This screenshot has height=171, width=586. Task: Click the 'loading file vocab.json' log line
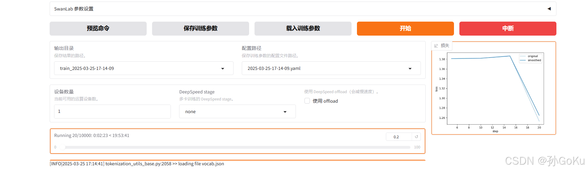137,164
